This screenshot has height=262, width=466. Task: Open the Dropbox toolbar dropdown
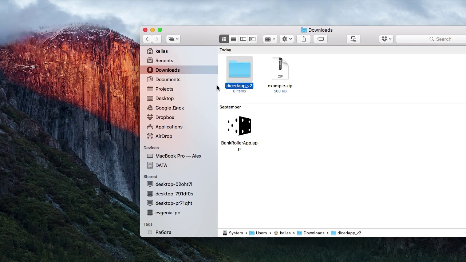pos(386,39)
